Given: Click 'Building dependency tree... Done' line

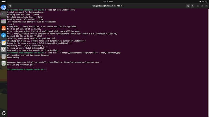Looking at the screenshot, I should (25, 17).
